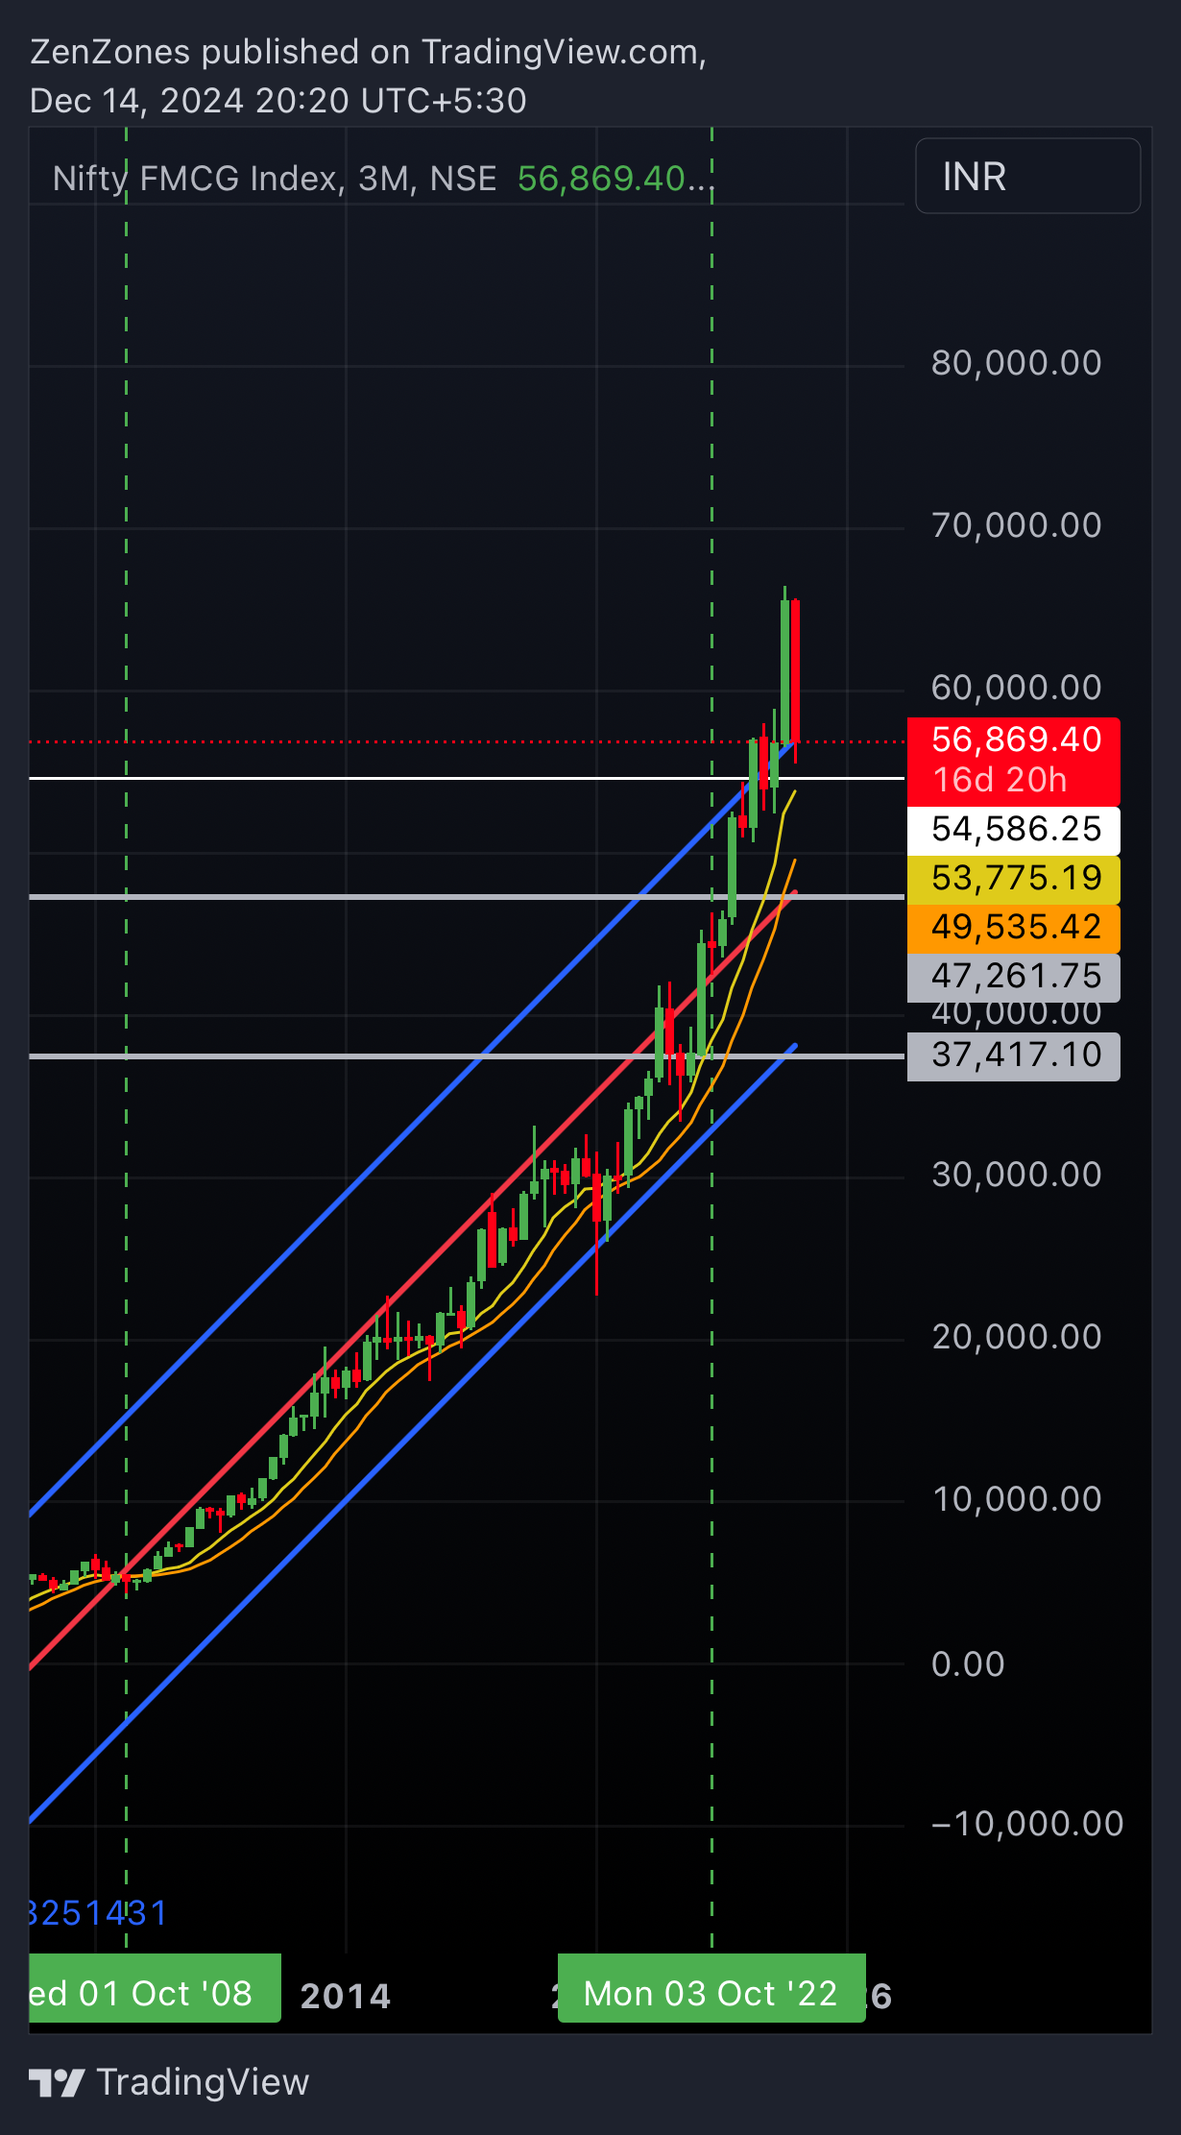
Task: Click the 20,000.00 price axis label
Action: pos(1017,1337)
